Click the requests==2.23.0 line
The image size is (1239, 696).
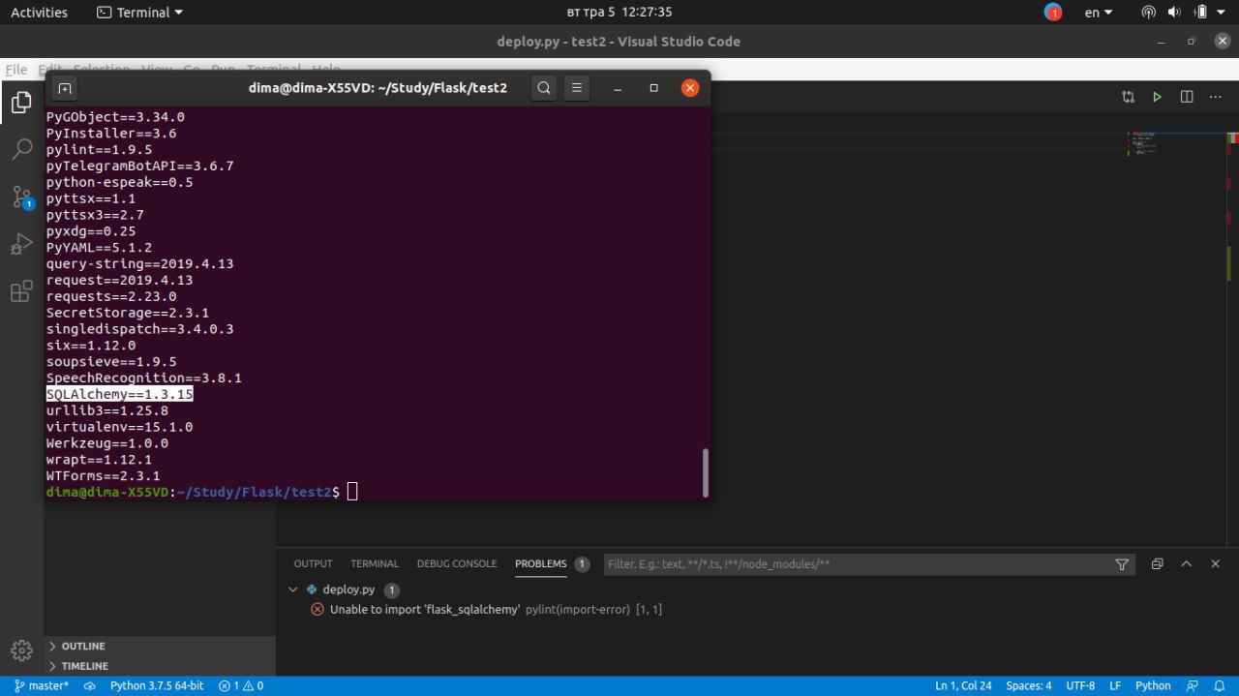tap(111, 296)
